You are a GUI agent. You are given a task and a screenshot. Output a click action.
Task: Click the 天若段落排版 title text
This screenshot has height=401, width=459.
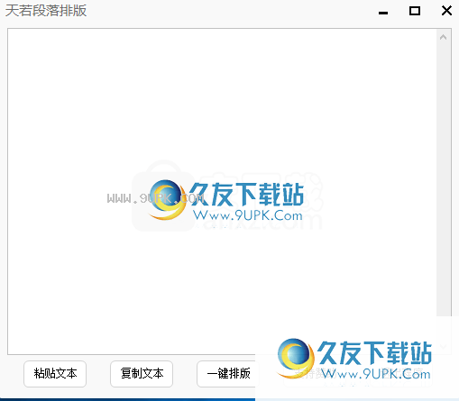46,11
